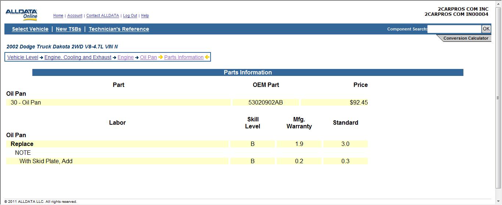
Task: Open the Conversion Calculator tab
Action: [466, 38]
